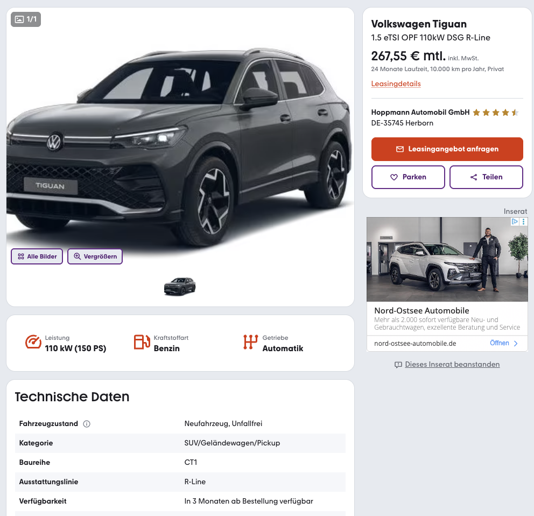Open all images with Alle Bilder

[37, 256]
